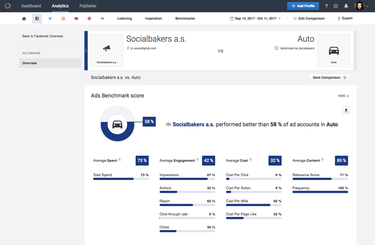Image resolution: width=375 pixels, height=245 pixels.
Task: Open the apps grid icon
Action: click(336, 6)
